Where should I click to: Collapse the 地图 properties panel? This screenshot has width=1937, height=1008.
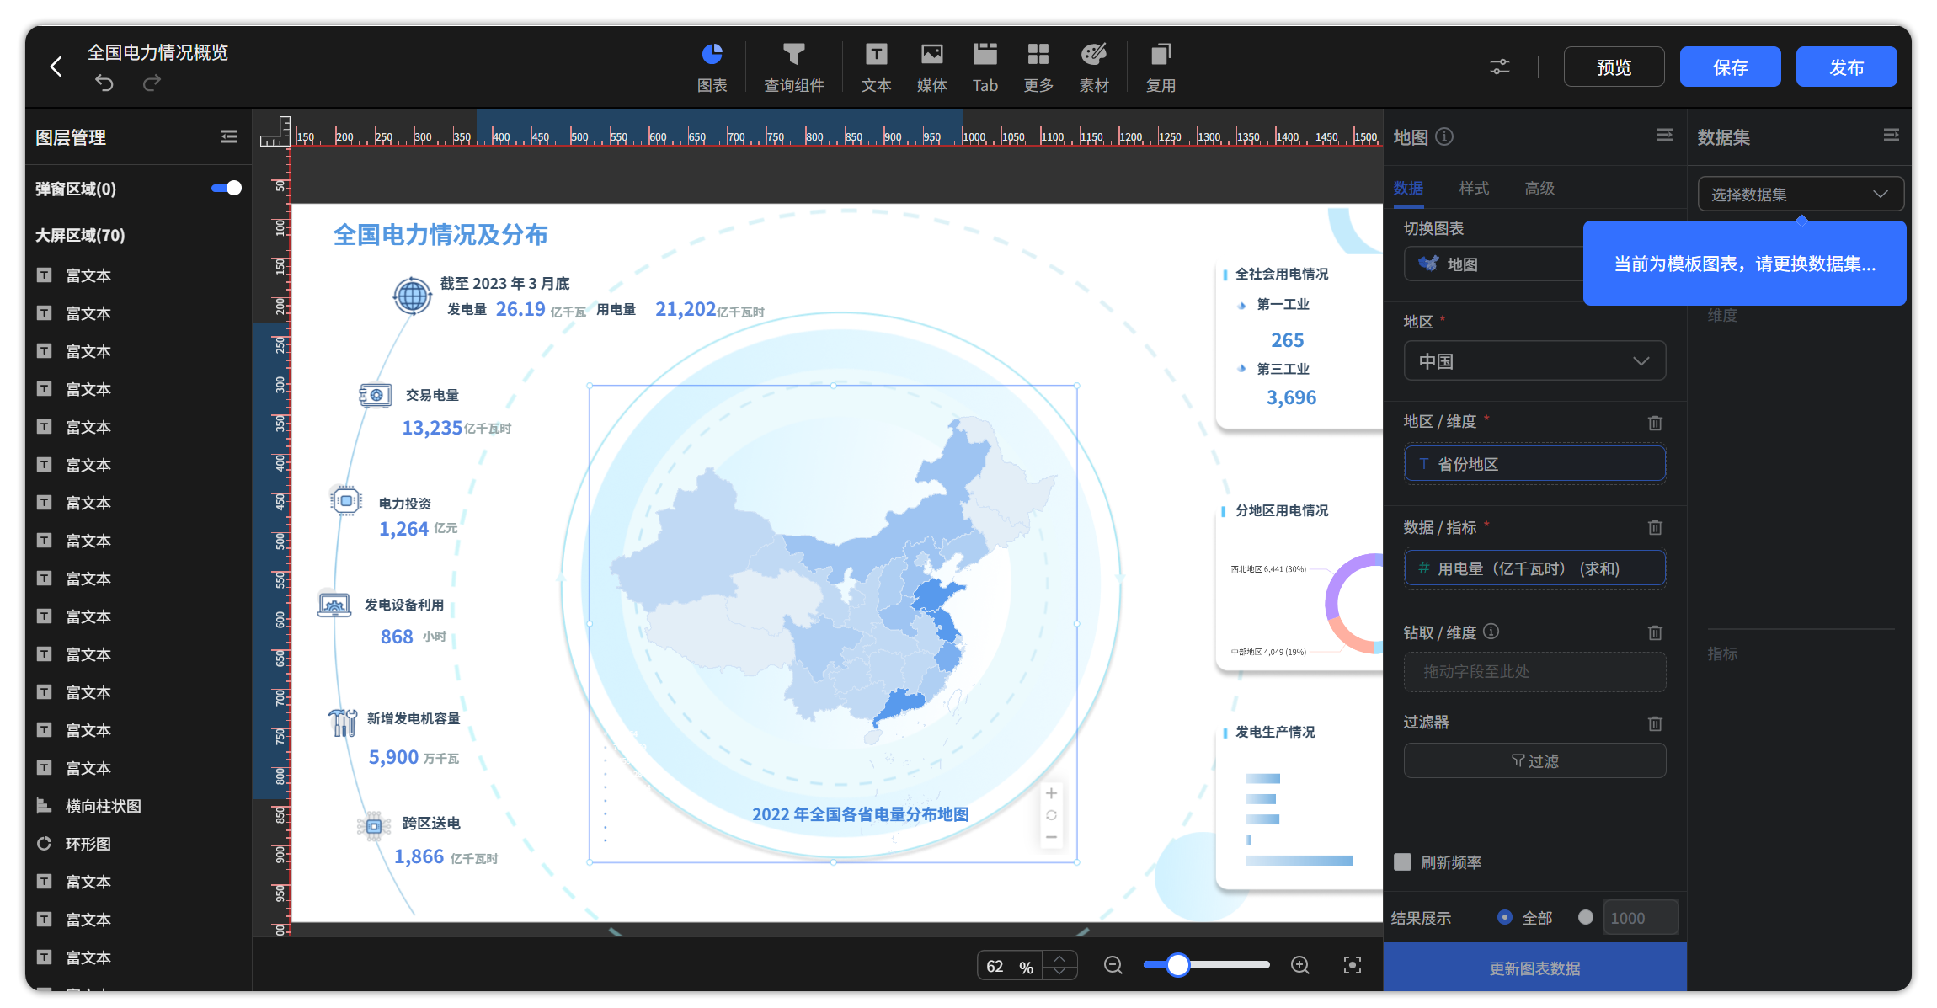coord(1665,136)
